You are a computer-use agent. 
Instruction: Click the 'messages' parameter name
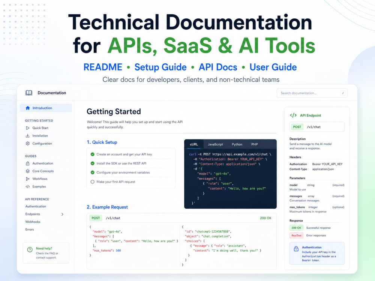tap(295, 196)
